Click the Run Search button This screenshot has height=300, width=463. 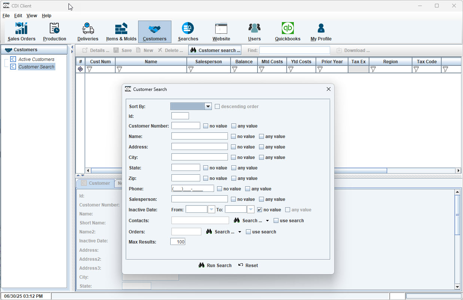[215, 266]
